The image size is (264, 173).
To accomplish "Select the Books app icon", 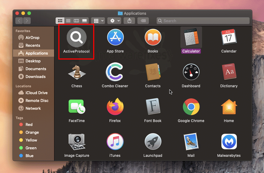I will pos(153,37).
